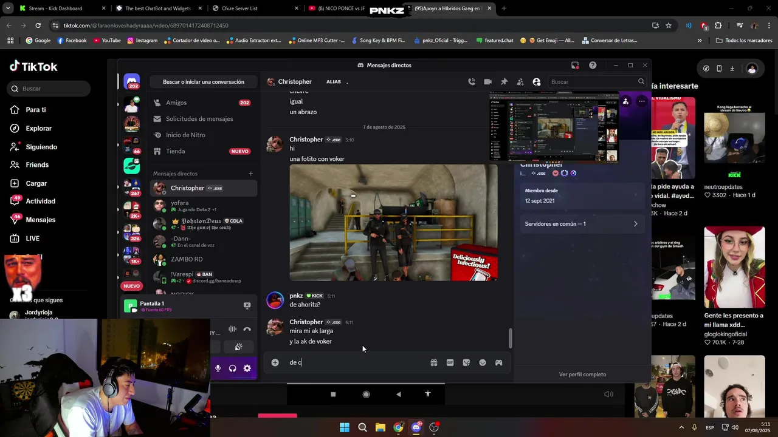Image resolution: width=778 pixels, height=437 pixels.
Task: Reload the page in Chrome
Action: (38, 25)
